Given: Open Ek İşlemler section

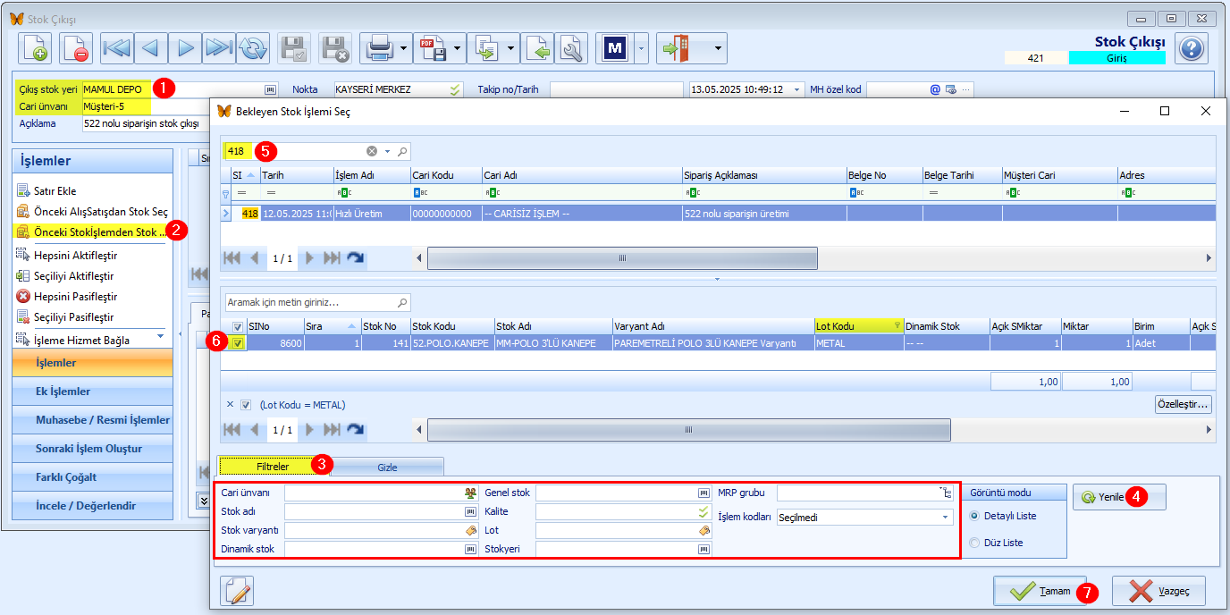Looking at the screenshot, I should tap(92, 392).
